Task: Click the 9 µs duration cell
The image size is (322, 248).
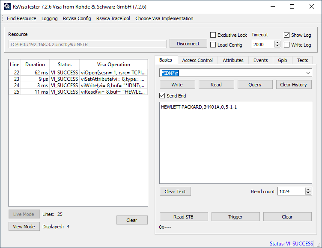Action: point(35,79)
